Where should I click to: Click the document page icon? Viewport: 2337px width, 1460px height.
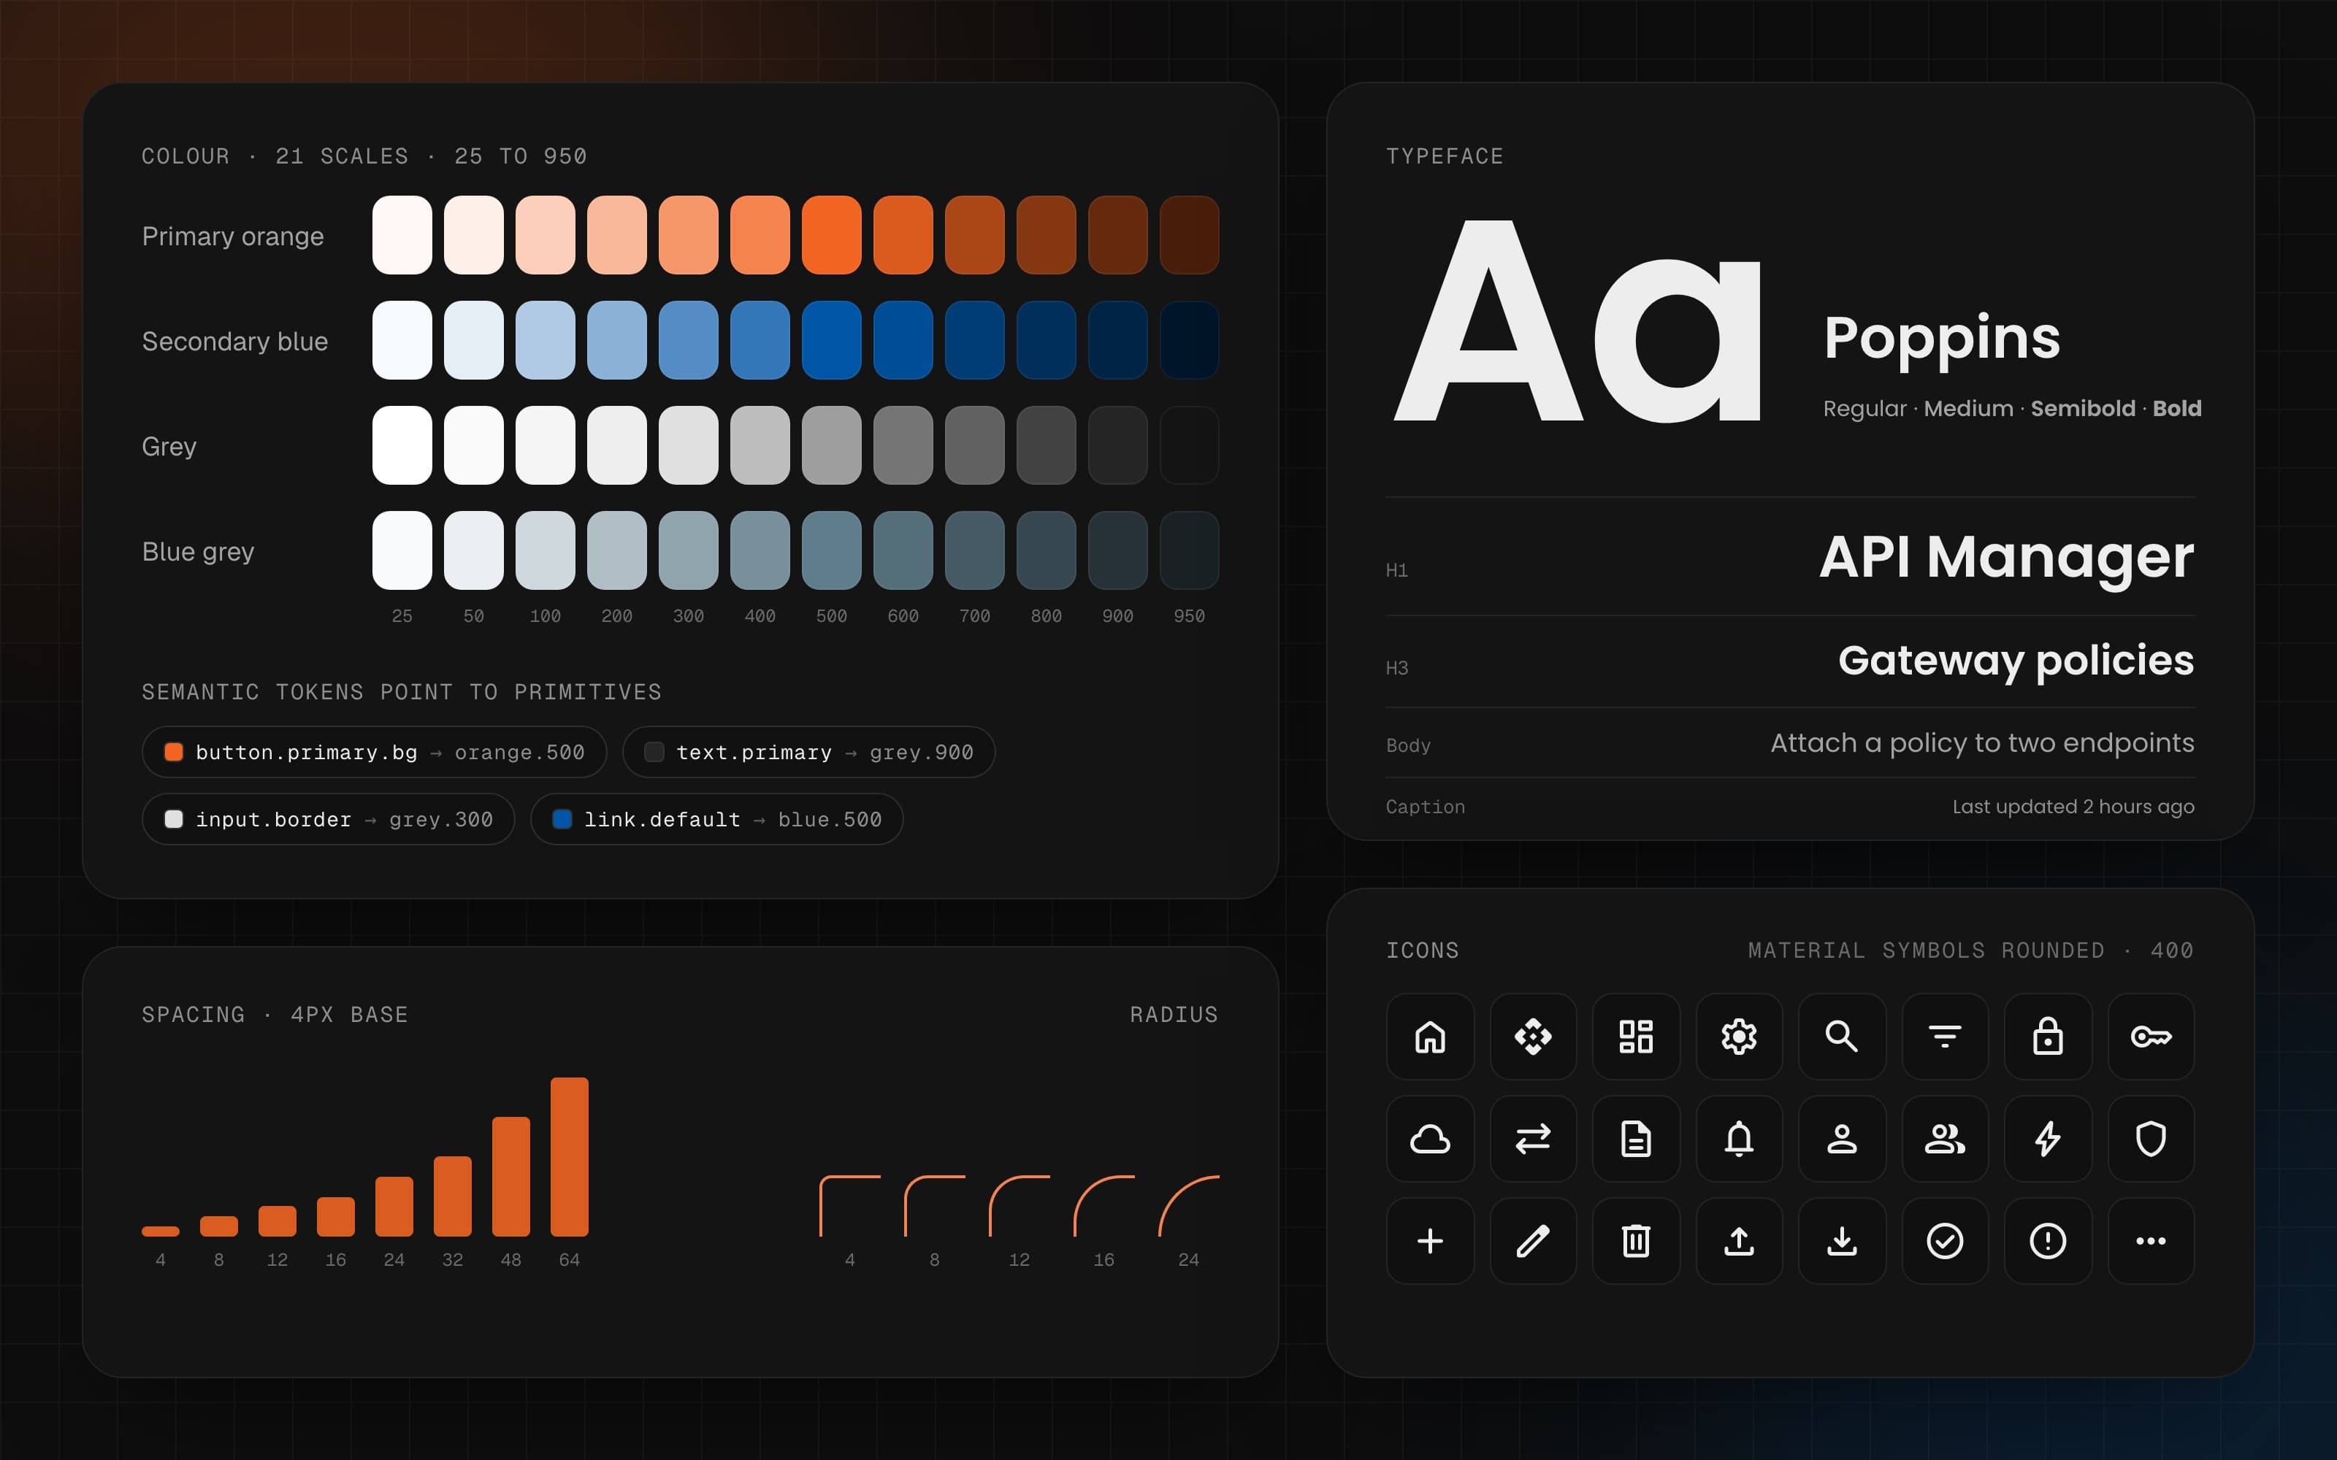[1636, 1139]
